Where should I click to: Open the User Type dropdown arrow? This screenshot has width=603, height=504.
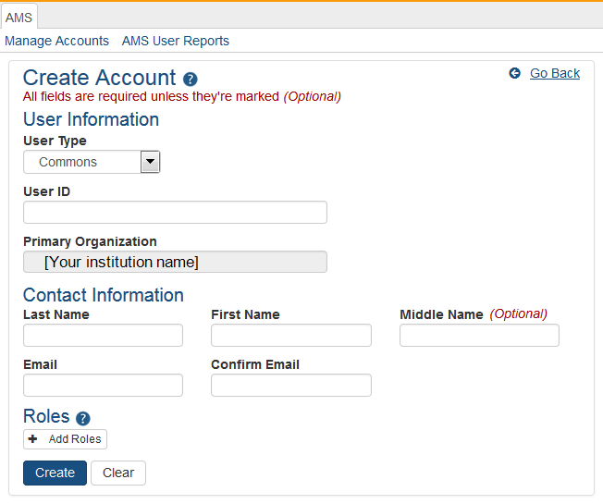coord(150,163)
